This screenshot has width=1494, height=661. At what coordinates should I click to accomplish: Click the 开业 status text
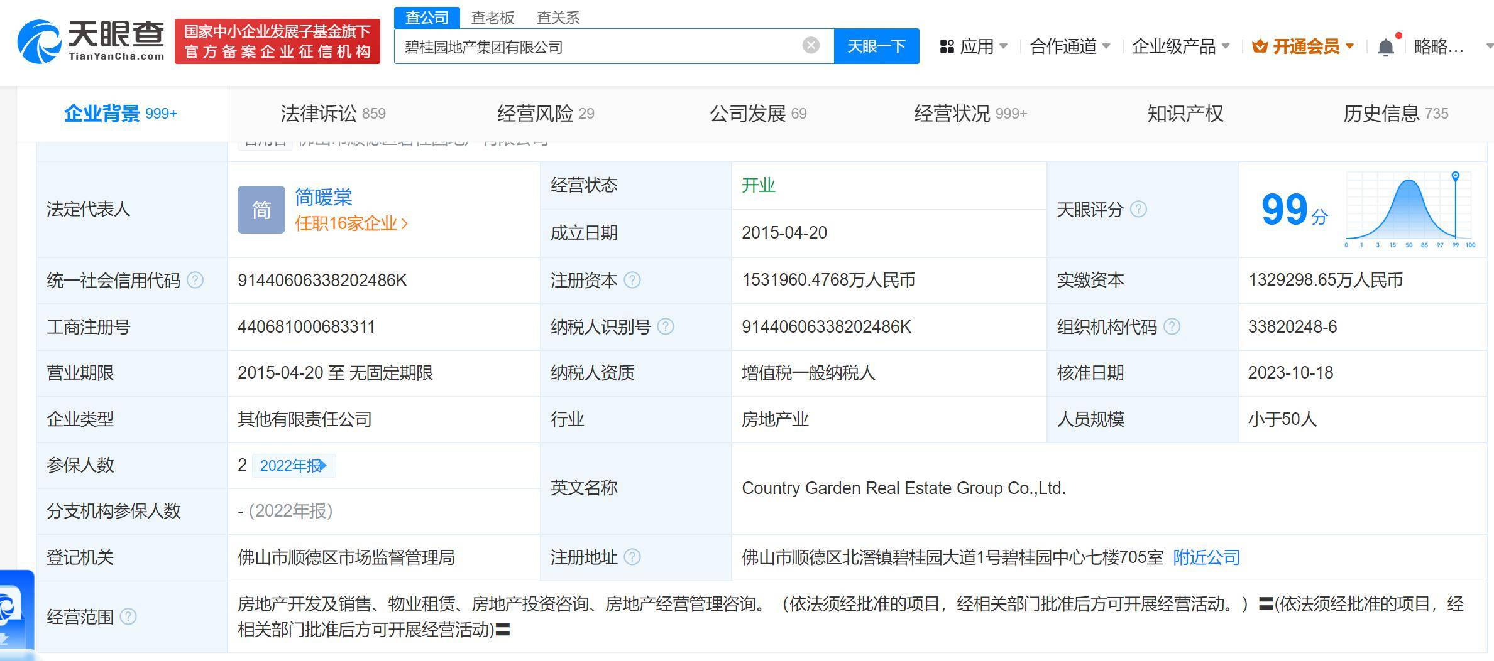(759, 185)
